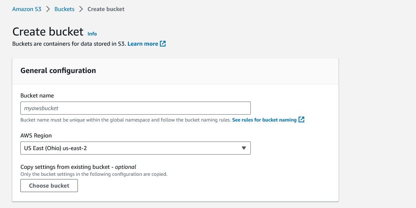Select the Create bucket breadcrumb item

point(106,9)
